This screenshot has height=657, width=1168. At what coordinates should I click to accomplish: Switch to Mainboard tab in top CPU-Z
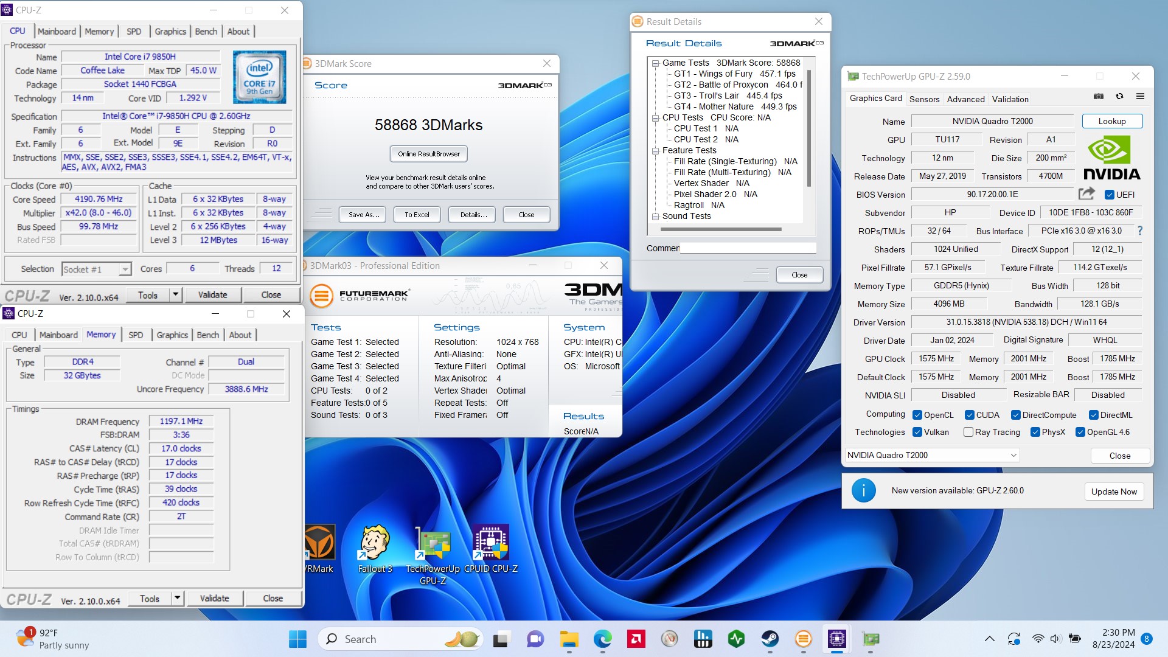point(57,31)
